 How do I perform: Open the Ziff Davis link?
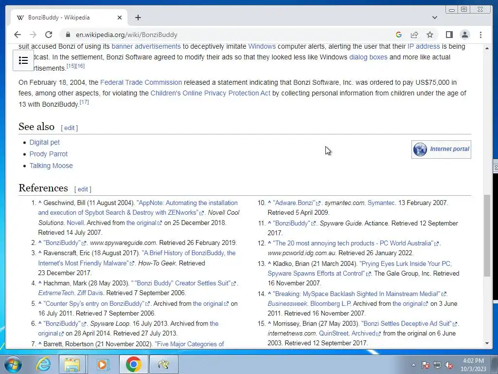(90, 293)
